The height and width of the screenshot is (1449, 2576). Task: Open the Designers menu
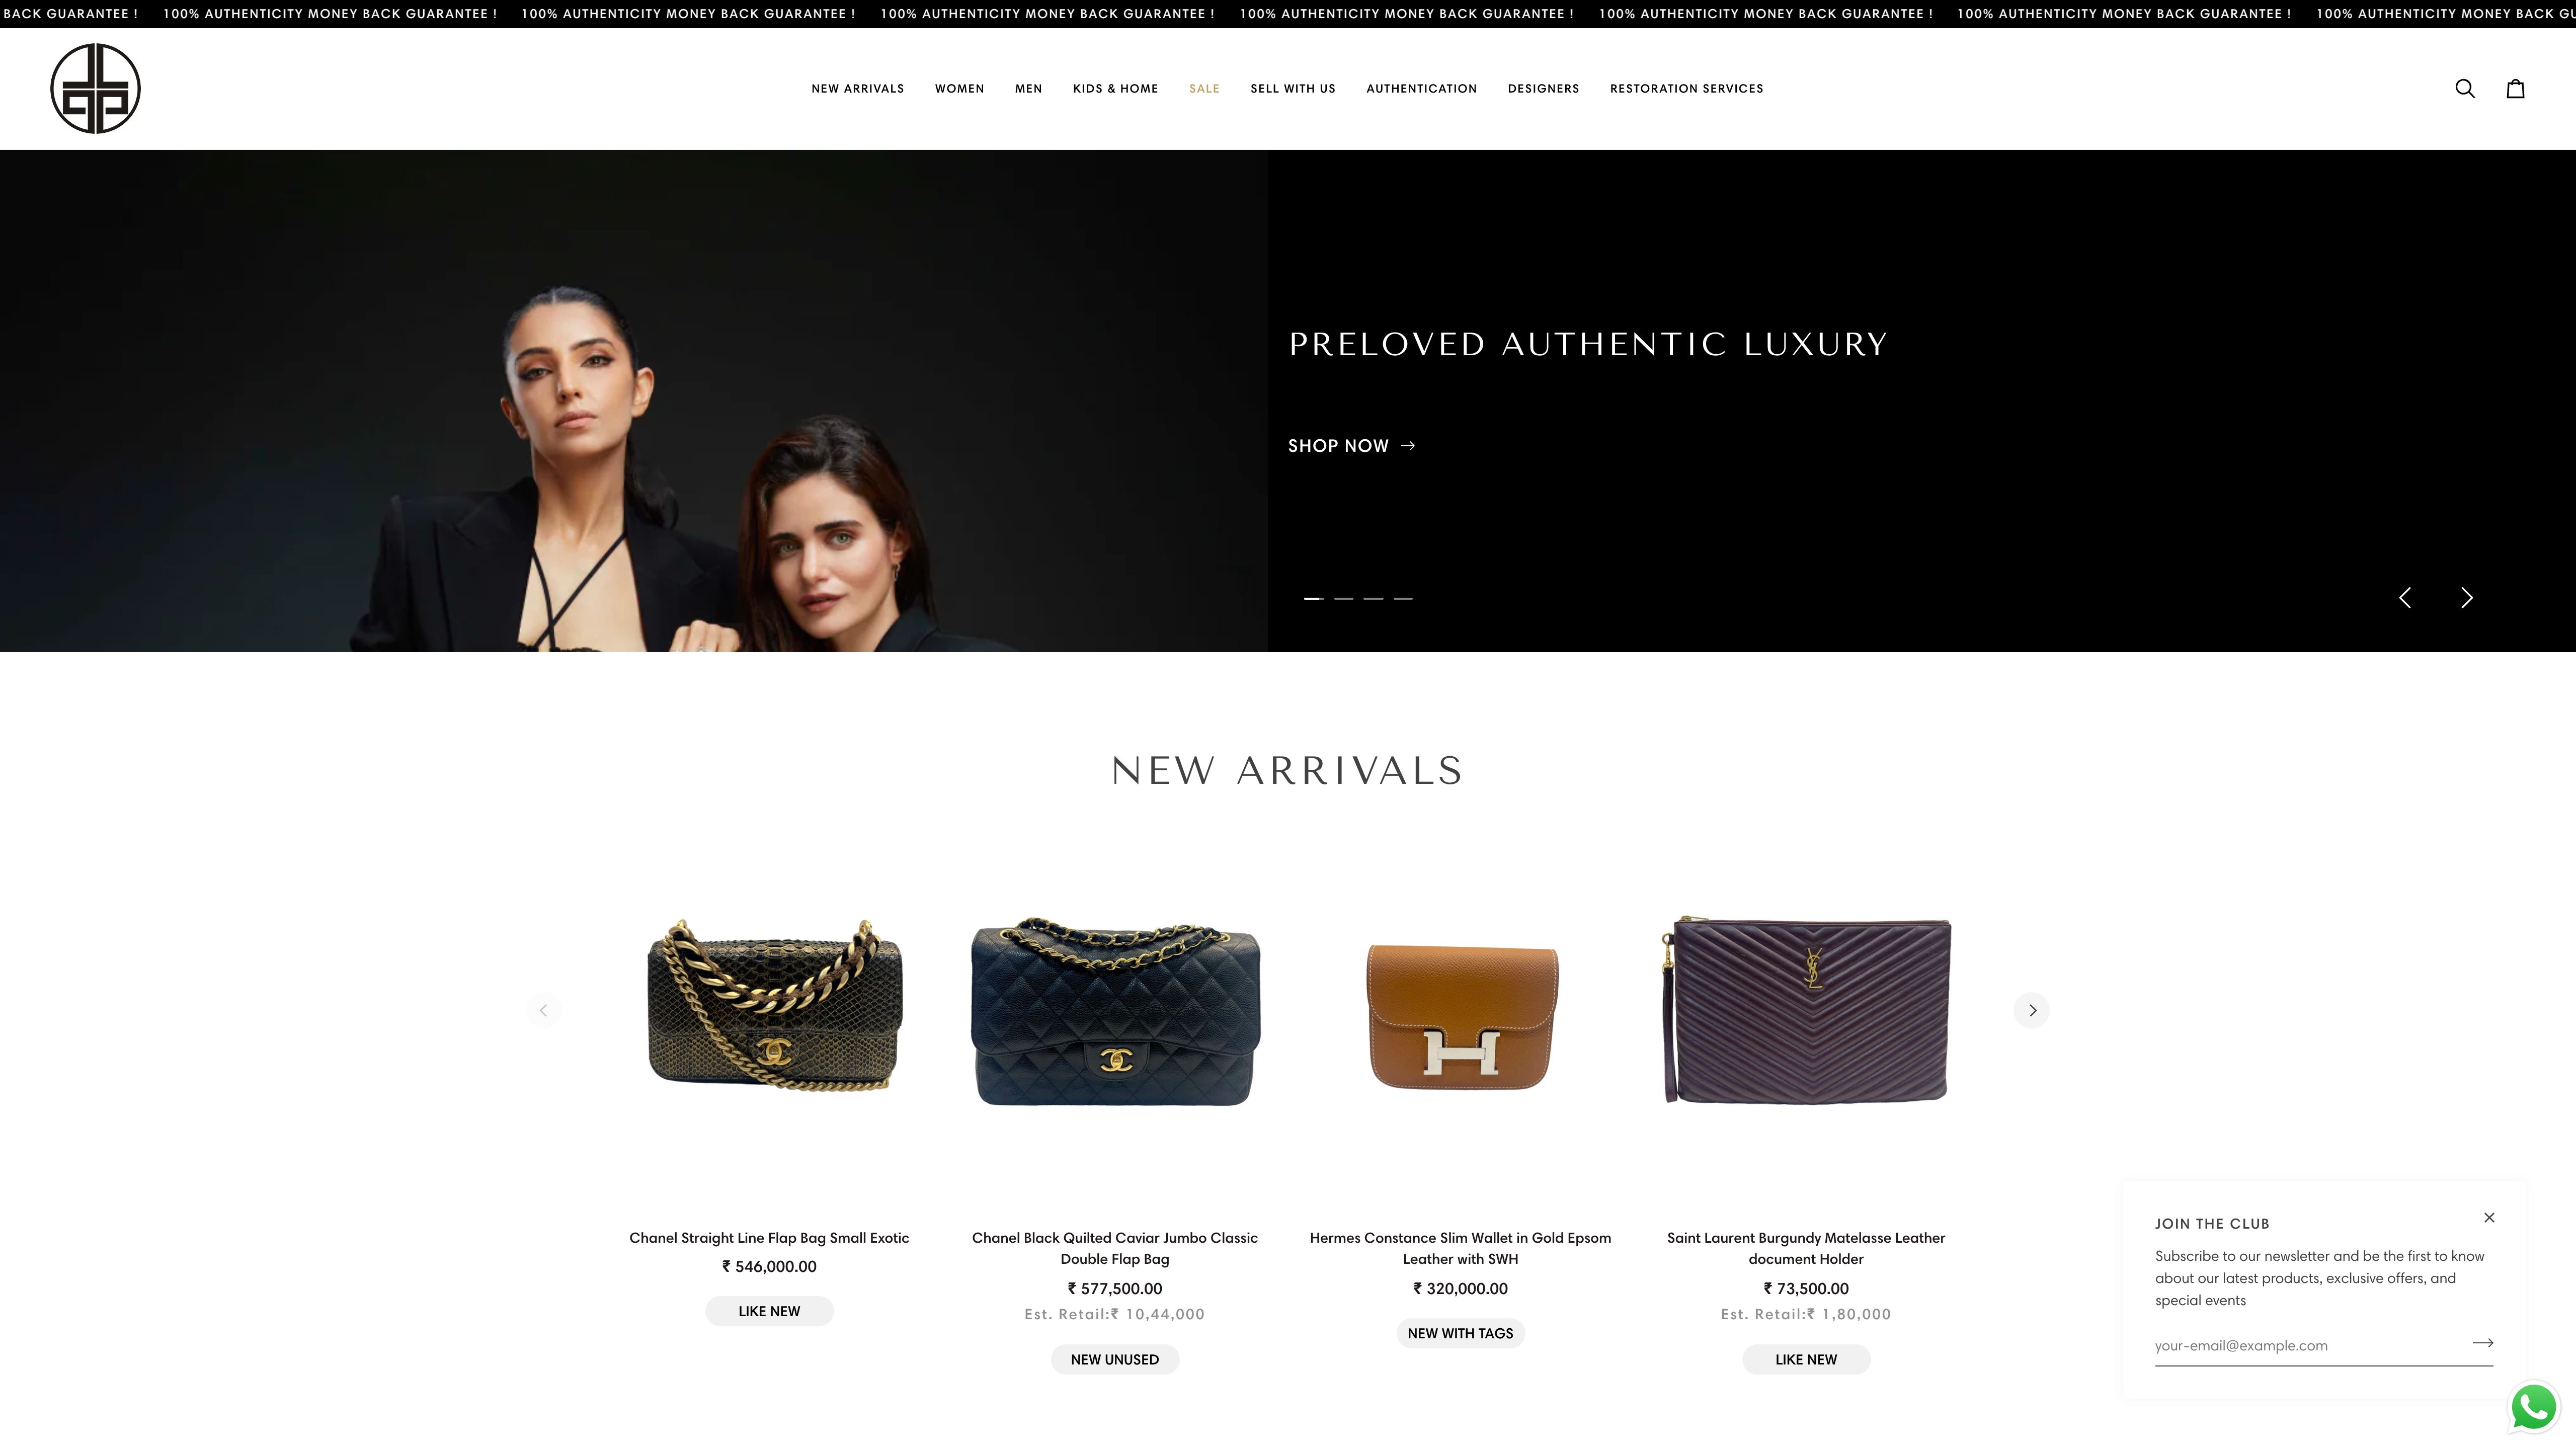click(1543, 89)
